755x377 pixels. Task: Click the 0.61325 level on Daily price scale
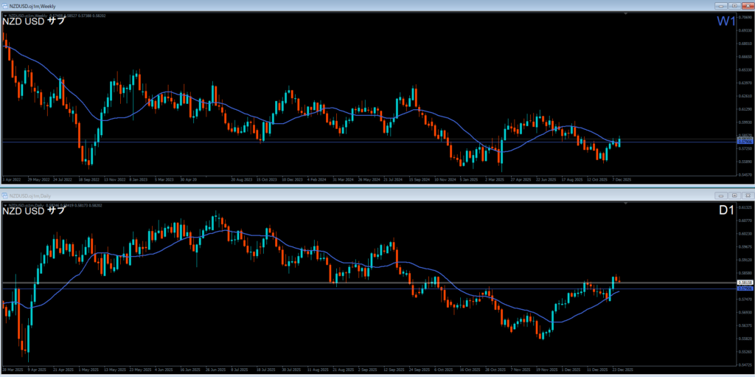click(745, 207)
